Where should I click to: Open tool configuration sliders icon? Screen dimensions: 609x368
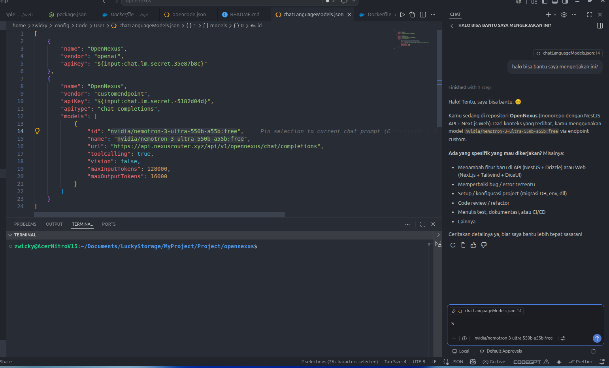(x=563, y=338)
